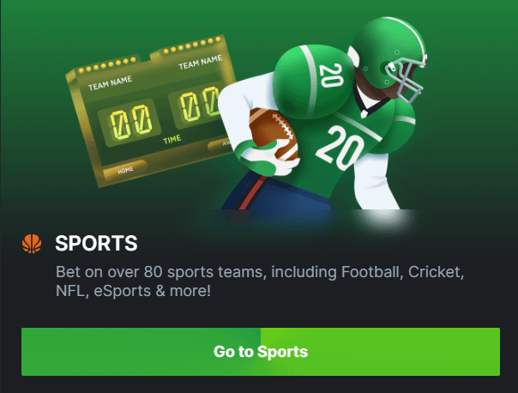Select the SPORTS heading text
The width and height of the screenshot is (518, 393).
(96, 244)
